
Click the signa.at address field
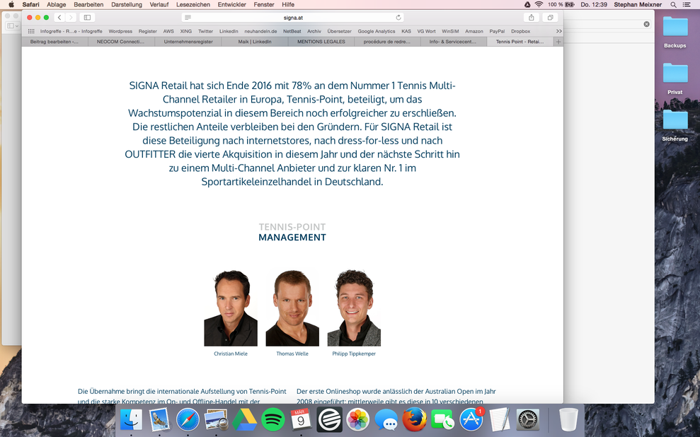point(293,18)
